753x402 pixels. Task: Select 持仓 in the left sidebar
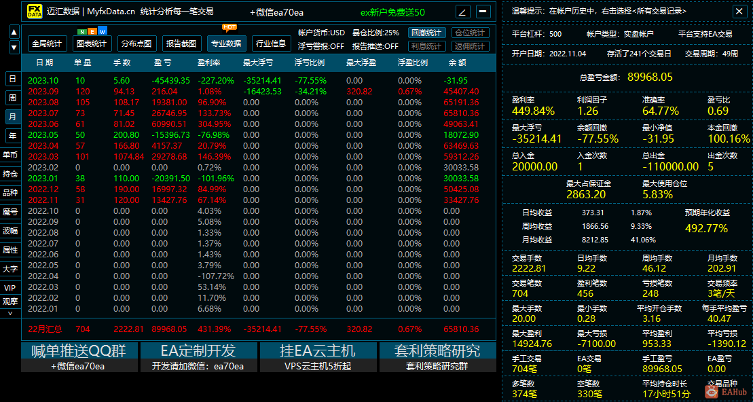pos(11,174)
